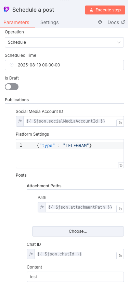Click the Attachment Paths label

tap(44, 186)
